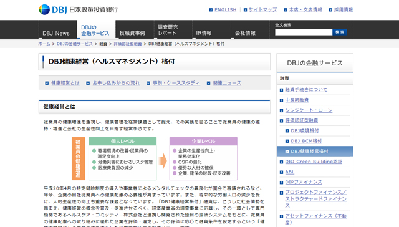The image size is (399, 227).
Task: Open the 採用情報 link
Action: [x=344, y=10]
